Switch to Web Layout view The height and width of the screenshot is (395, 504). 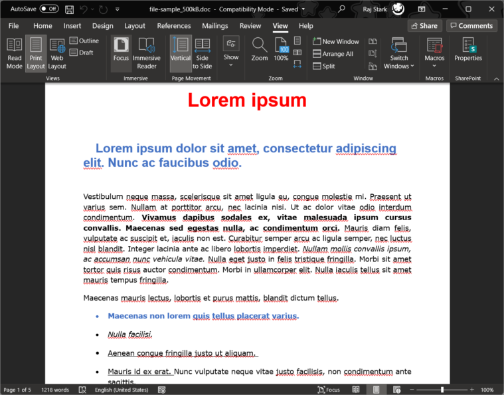pos(57,53)
